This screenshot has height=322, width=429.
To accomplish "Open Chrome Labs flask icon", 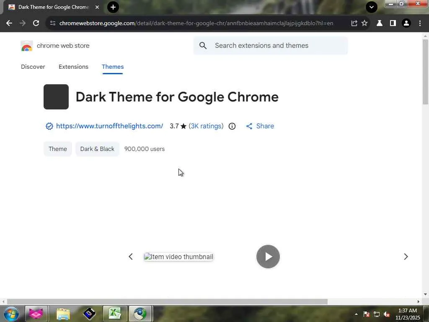I will (380, 23).
